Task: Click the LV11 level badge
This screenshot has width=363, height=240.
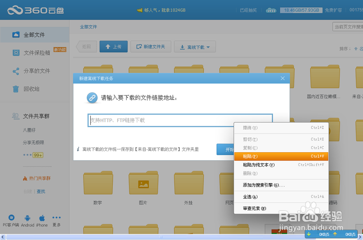Action: point(271,11)
